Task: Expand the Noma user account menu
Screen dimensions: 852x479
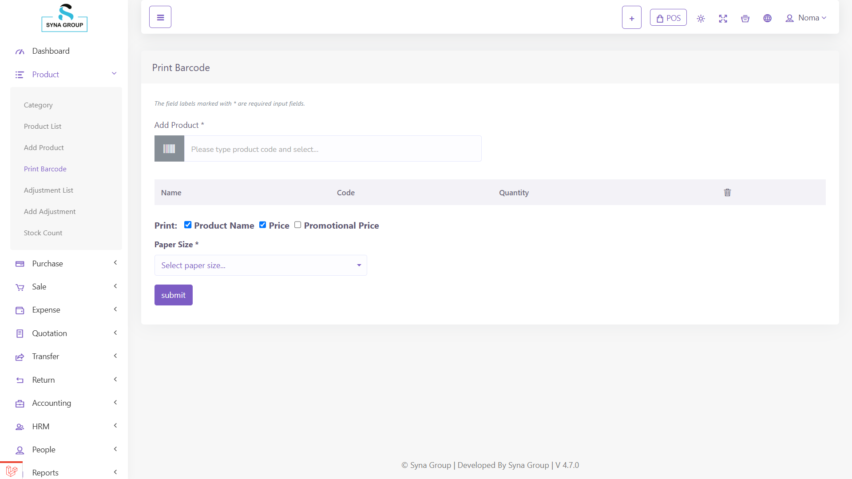Action: tap(806, 18)
